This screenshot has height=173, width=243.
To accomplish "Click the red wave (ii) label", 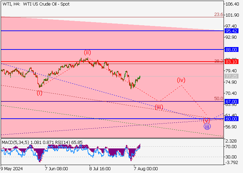I will coord(87,53).
